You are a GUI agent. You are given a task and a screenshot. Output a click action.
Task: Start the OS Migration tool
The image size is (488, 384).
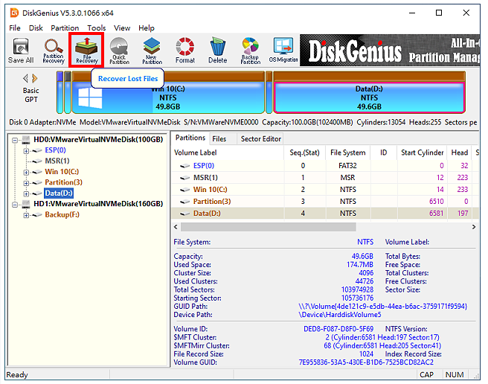283,51
